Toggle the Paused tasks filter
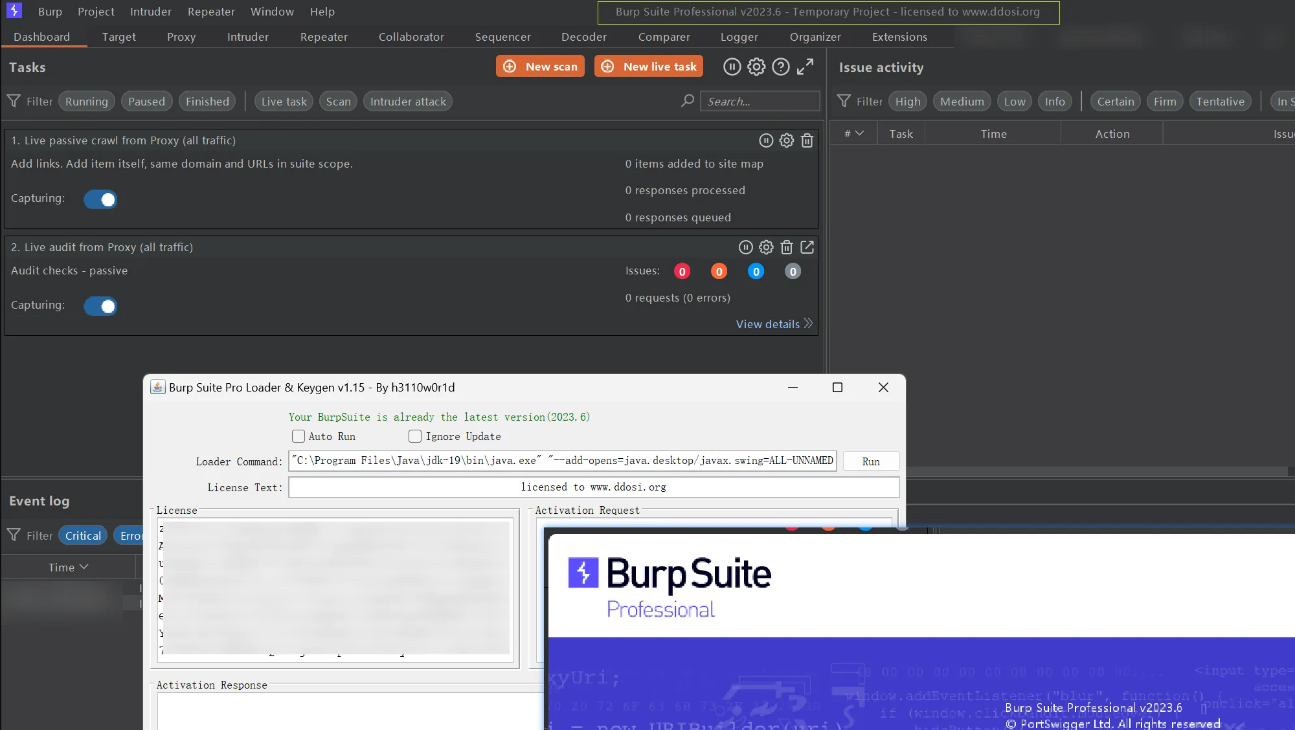Image resolution: width=1295 pixels, height=730 pixels. [147, 101]
